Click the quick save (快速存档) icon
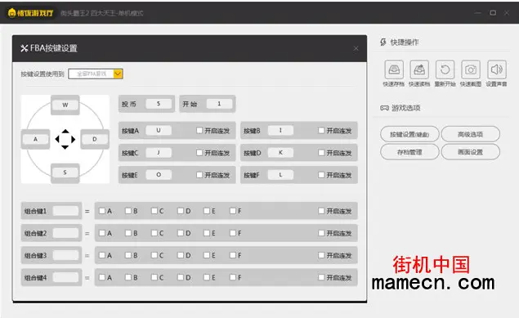The width and height of the screenshot is (519, 318). [x=394, y=69]
